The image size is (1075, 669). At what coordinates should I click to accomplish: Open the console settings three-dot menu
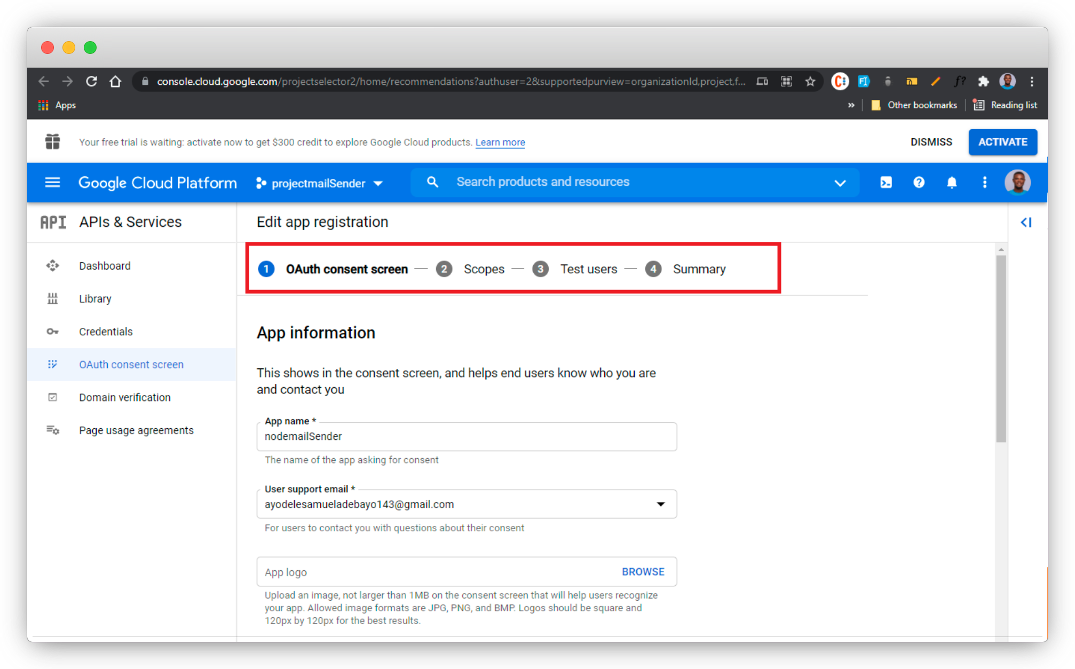click(984, 183)
